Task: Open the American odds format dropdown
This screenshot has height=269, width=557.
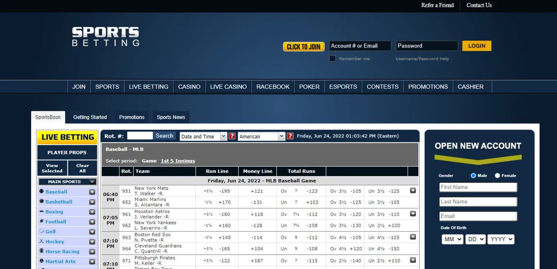Action: pyautogui.click(x=261, y=137)
